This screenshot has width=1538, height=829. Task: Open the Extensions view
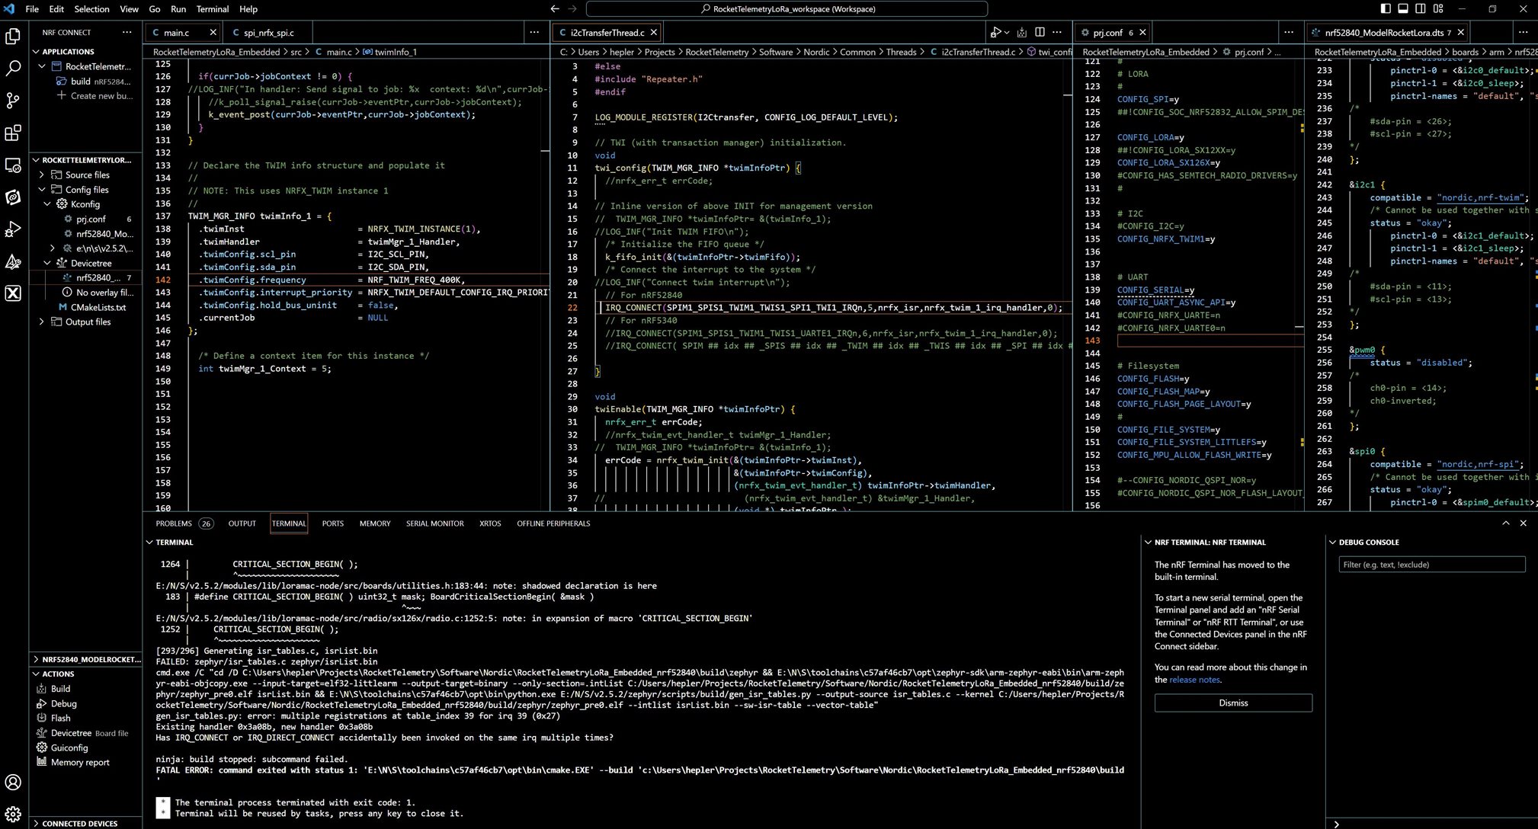pyautogui.click(x=13, y=133)
